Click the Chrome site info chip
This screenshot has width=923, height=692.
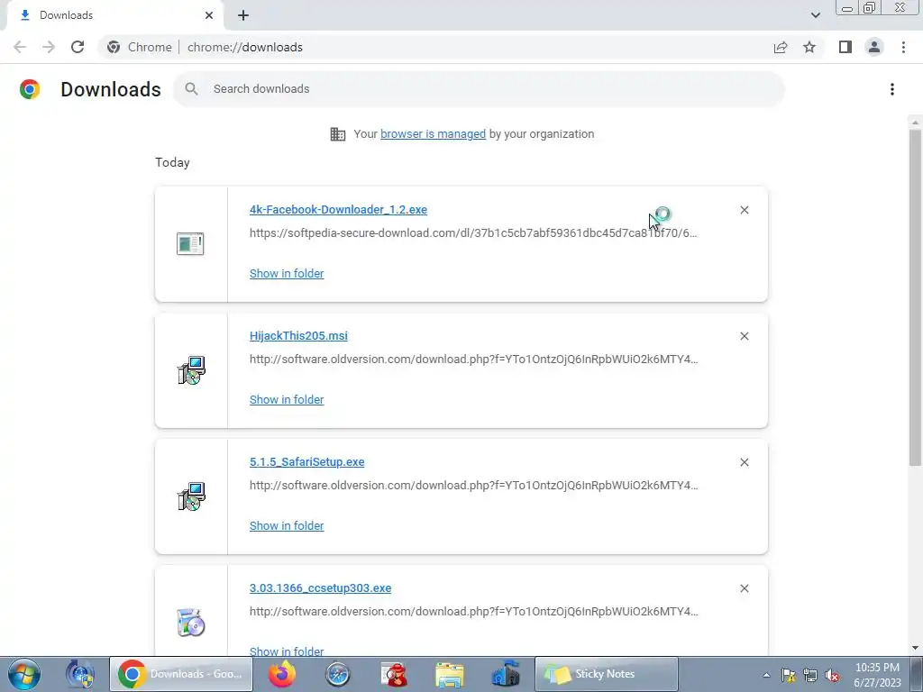tap(139, 47)
